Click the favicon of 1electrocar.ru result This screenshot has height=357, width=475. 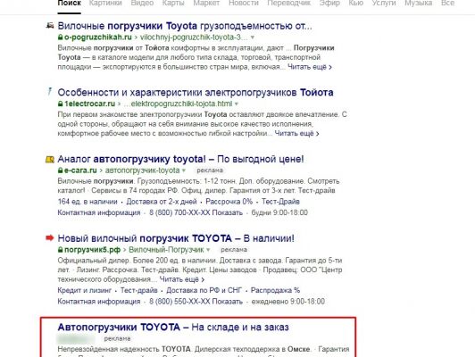coord(50,91)
